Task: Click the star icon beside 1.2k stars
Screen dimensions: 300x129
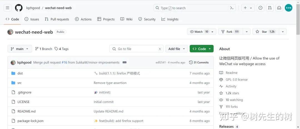Action: [221, 93]
